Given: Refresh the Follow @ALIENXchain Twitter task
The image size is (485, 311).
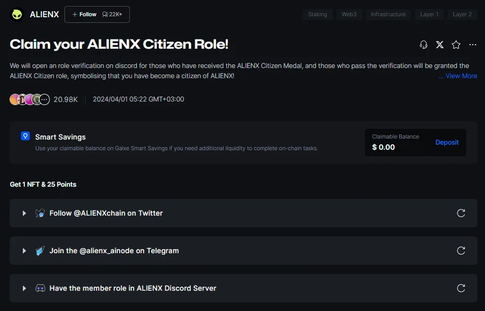Looking at the screenshot, I should point(461,213).
